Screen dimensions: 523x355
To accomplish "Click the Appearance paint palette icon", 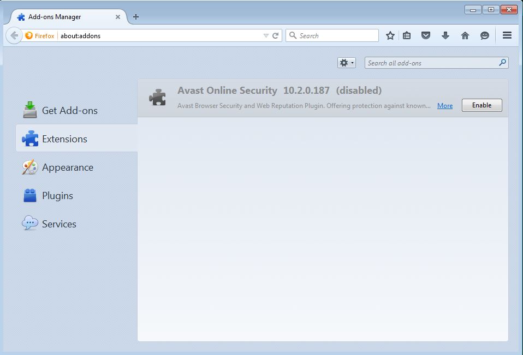I will click(x=29, y=167).
